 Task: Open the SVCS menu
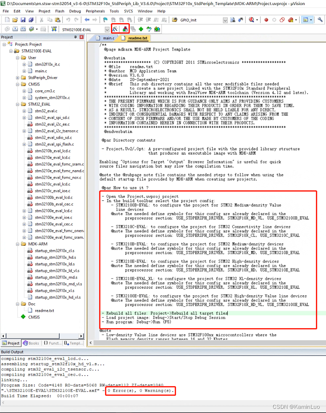129,11
